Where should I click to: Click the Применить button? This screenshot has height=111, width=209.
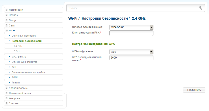point(194,90)
